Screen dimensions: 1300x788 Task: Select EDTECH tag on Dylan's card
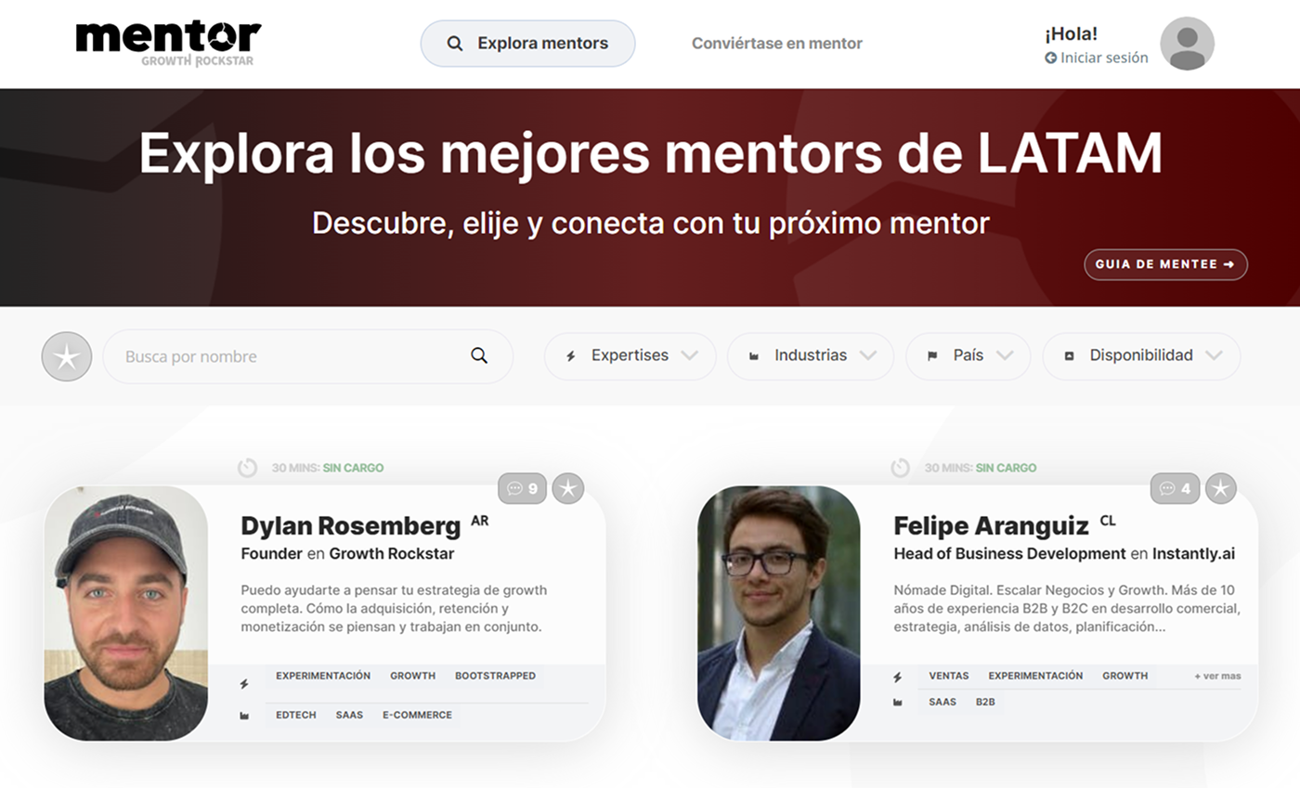pyautogui.click(x=296, y=715)
